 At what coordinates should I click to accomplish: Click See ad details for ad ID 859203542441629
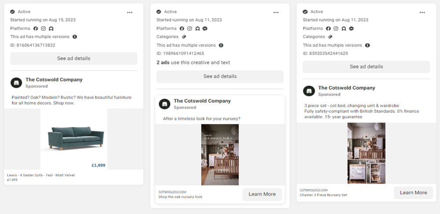point(366,67)
